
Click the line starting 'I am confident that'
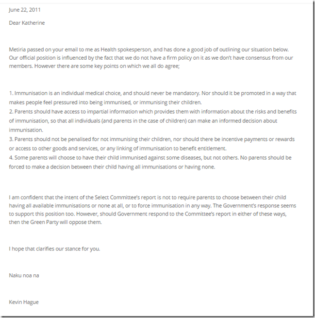tap(149, 197)
